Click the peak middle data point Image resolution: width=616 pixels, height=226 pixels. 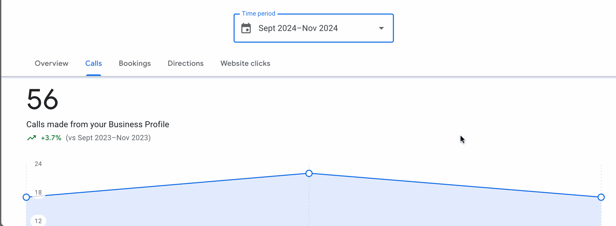pos(309,173)
